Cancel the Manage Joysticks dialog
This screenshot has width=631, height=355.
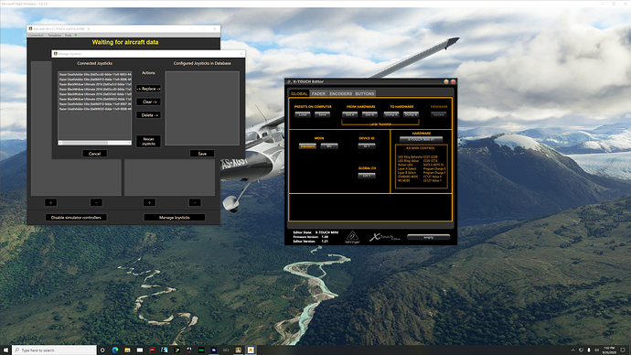[94, 154]
